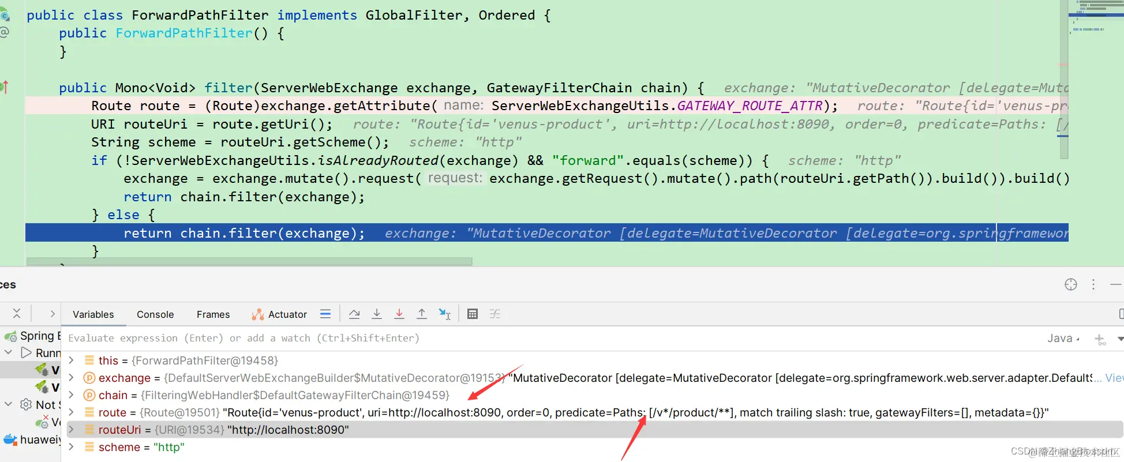Open the Evaluate Expression calculator icon
1124x462 pixels.
(473, 314)
